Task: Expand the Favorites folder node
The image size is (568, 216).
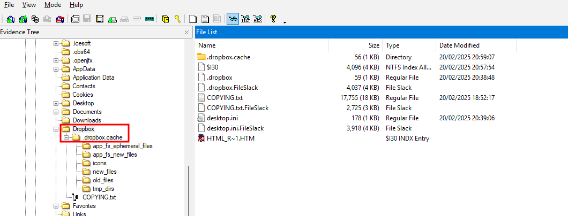Action: click(56, 206)
